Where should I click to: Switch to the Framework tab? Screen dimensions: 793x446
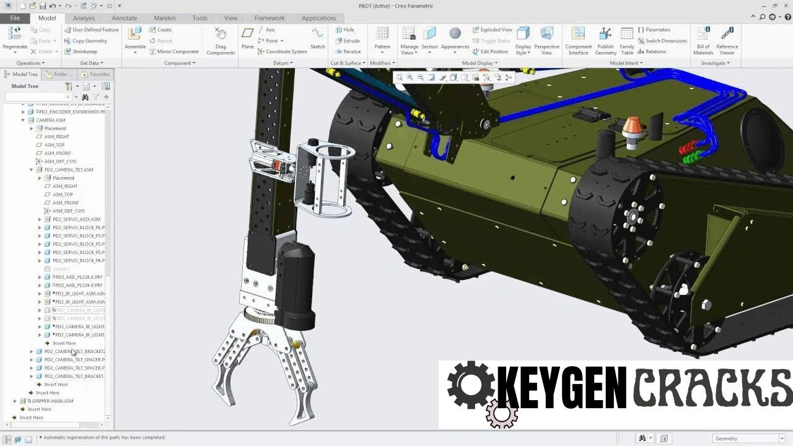(269, 18)
